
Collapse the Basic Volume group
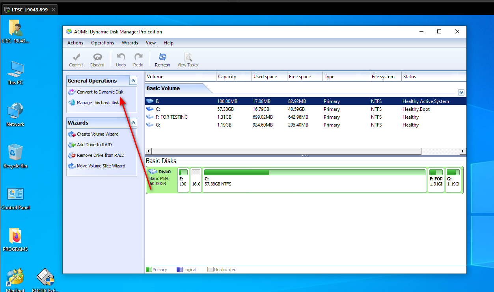461,92
